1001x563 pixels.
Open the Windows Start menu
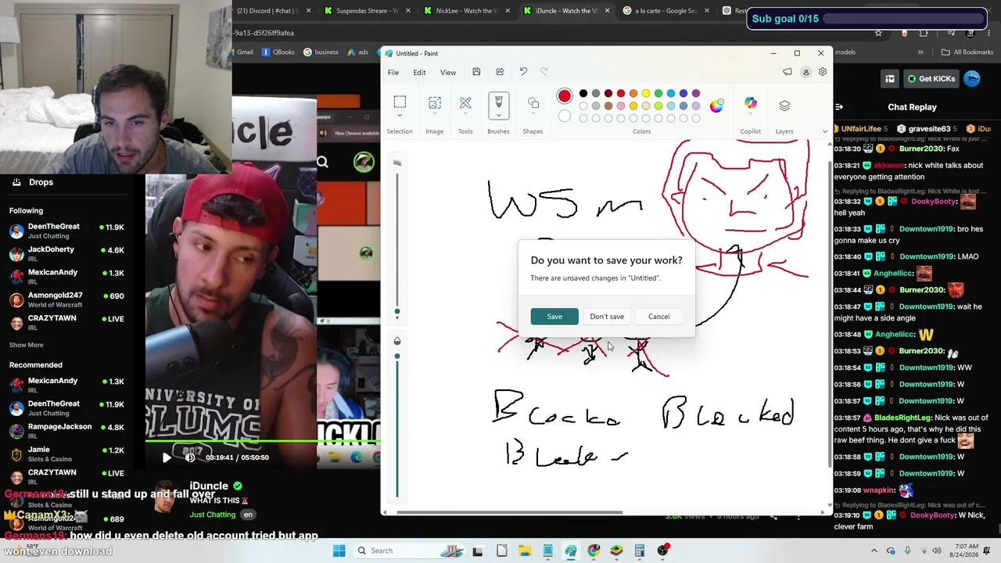(x=339, y=550)
